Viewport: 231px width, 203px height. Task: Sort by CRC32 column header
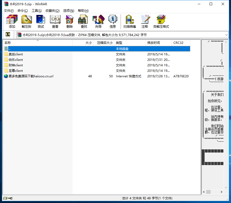[x=181, y=43]
